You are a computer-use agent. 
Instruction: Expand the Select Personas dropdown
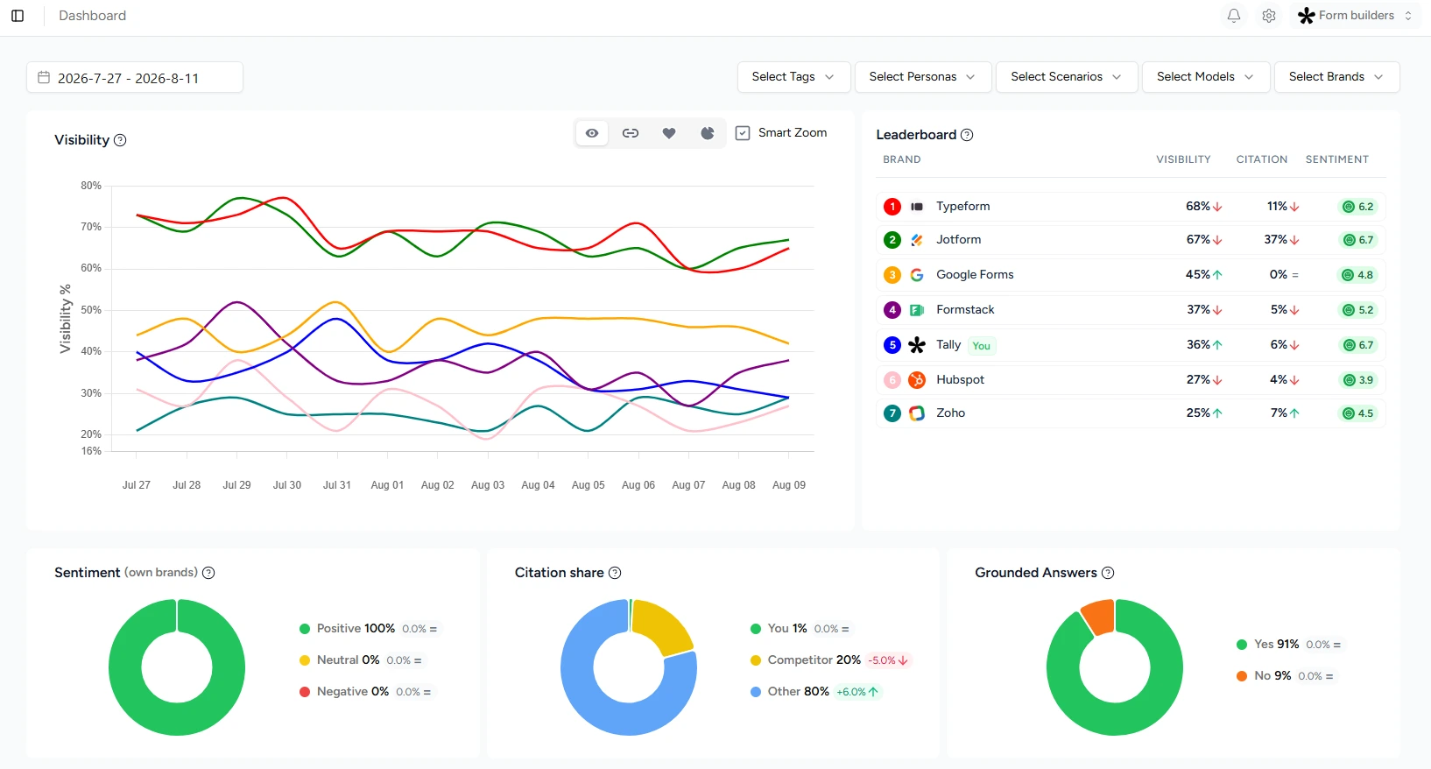[x=923, y=77]
